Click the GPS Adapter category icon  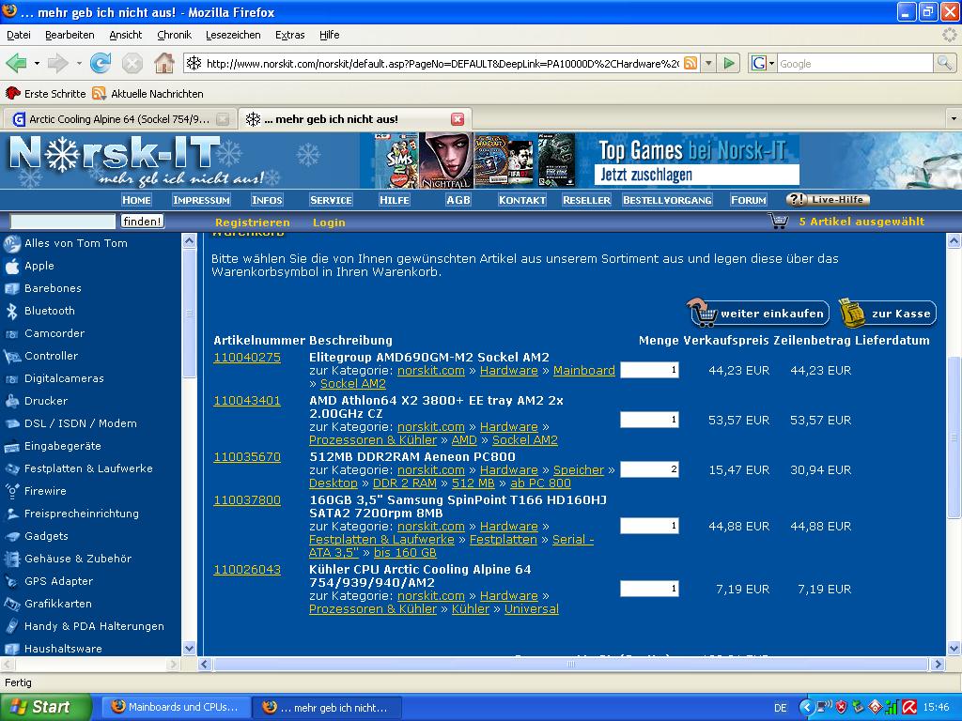pos(12,581)
